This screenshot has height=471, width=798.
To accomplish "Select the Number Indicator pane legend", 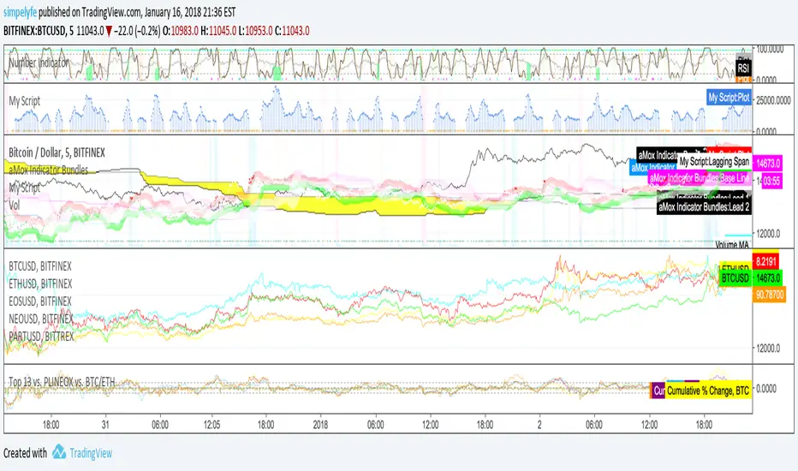I will [x=39, y=63].
